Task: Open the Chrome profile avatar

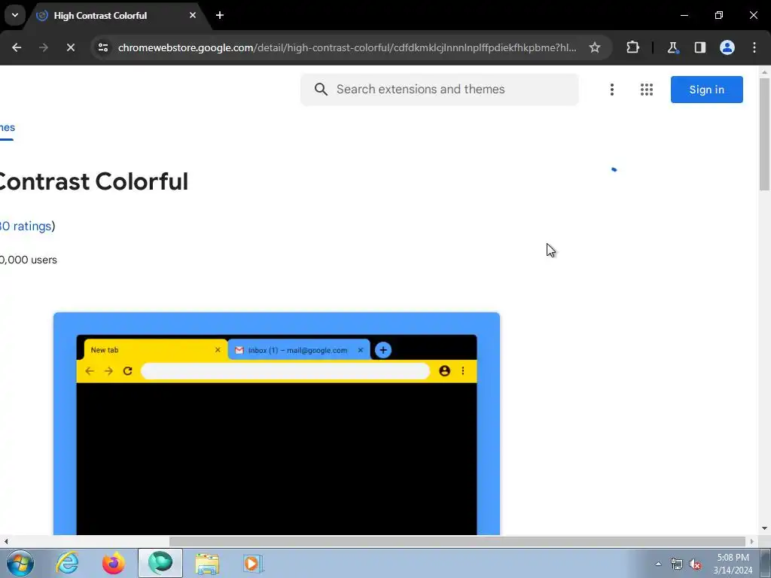Action: (727, 47)
